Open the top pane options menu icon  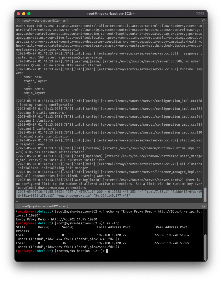pyautogui.click(x=204, y=21)
